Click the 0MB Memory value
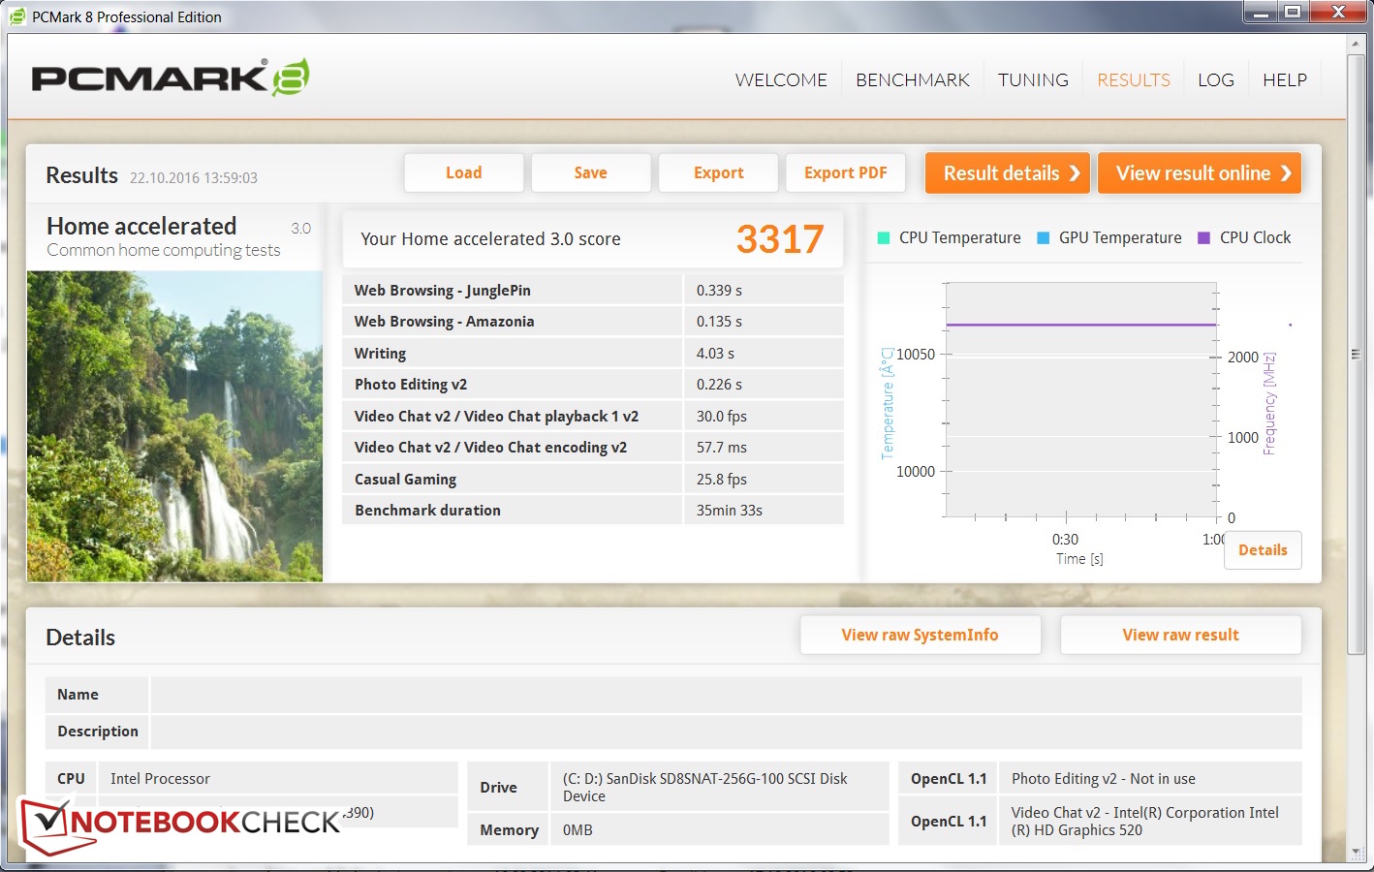This screenshot has height=872, width=1374. (578, 830)
